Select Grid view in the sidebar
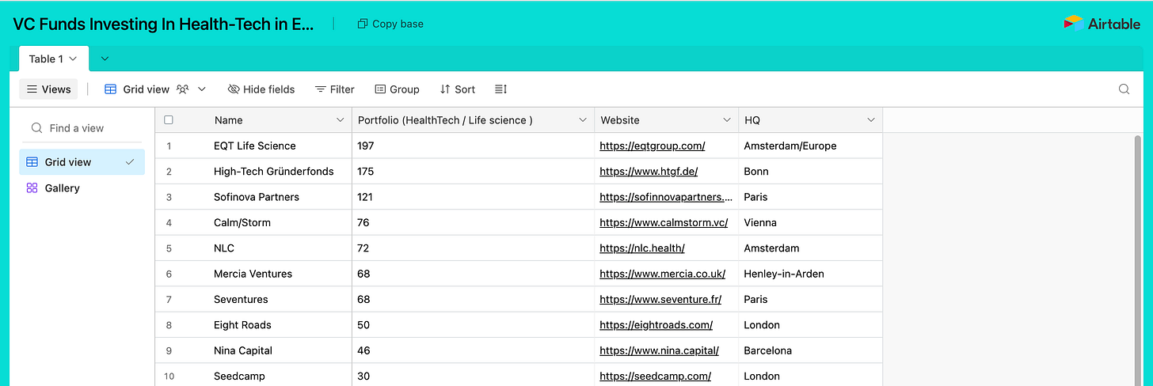This screenshot has width=1153, height=386. click(x=82, y=162)
